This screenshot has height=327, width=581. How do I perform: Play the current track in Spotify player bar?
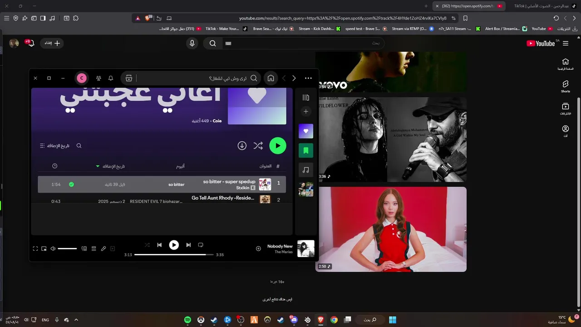click(x=174, y=245)
